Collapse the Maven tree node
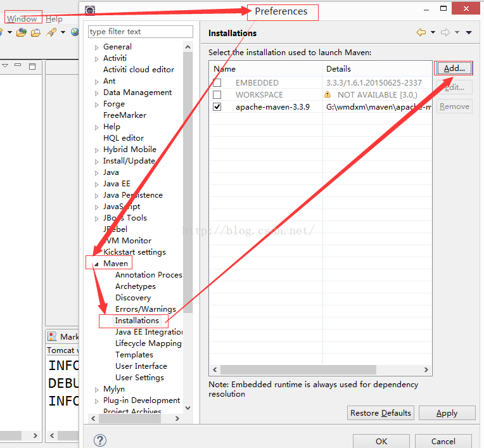This screenshot has width=484, height=448. pyautogui.click(x=97, y=264)
